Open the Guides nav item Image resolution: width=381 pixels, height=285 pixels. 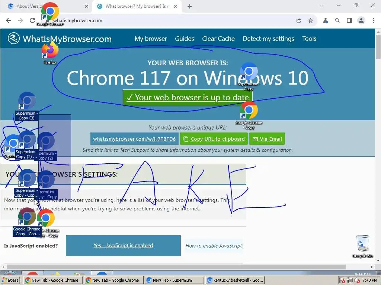coord(185,39)
